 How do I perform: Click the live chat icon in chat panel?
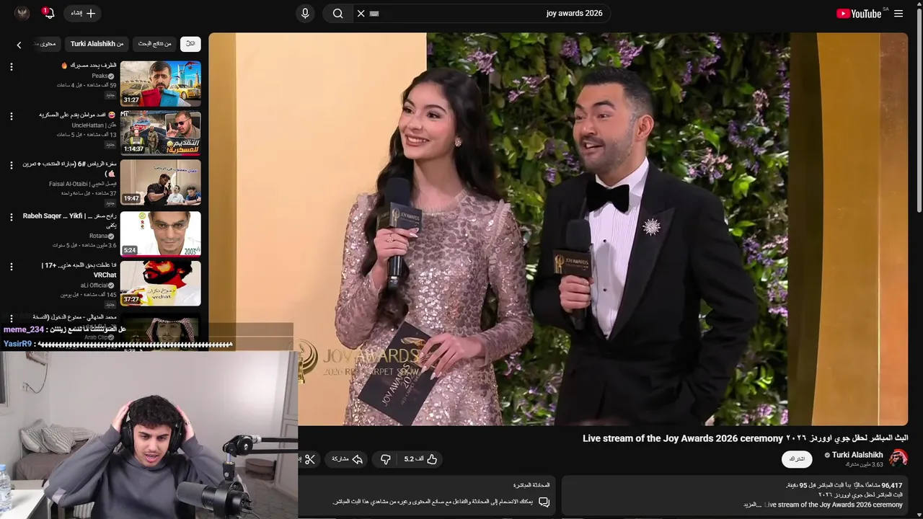click(544, 502)
